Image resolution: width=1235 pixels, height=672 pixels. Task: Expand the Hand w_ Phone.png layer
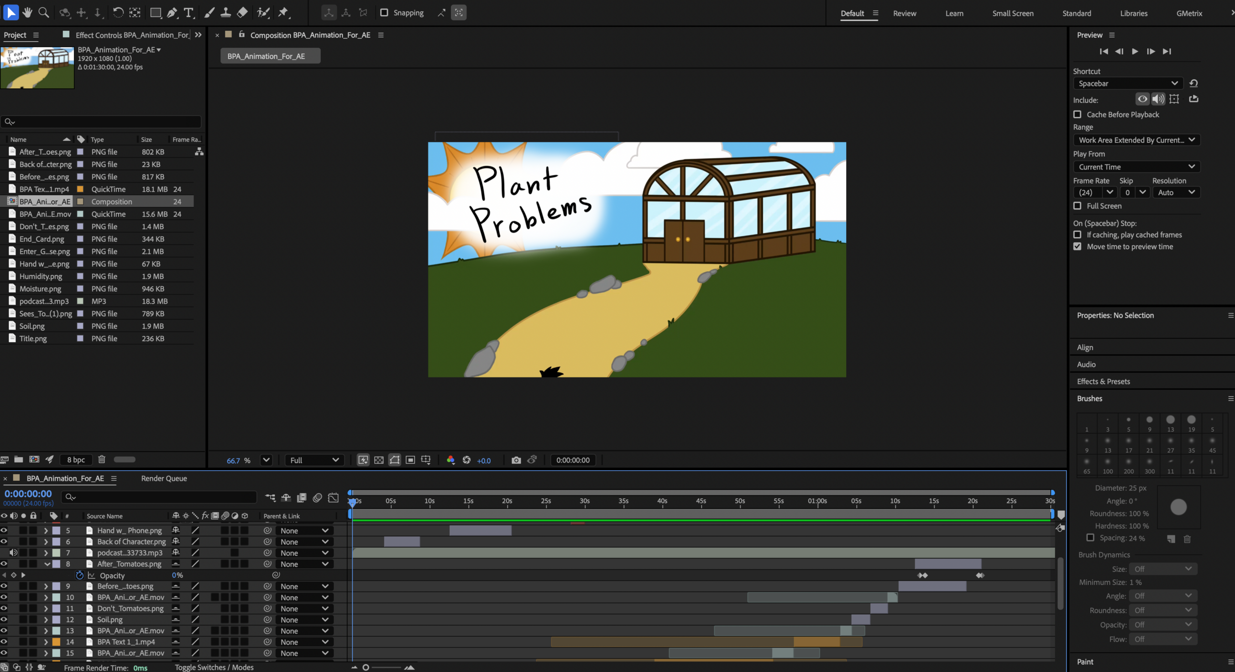[46, 531]
